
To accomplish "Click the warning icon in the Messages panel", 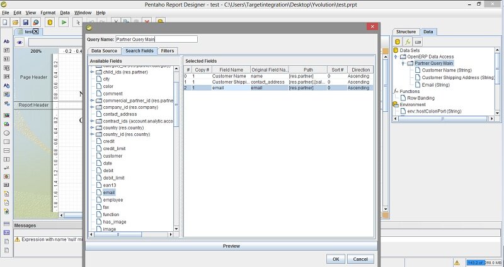I will click(18, 239).
